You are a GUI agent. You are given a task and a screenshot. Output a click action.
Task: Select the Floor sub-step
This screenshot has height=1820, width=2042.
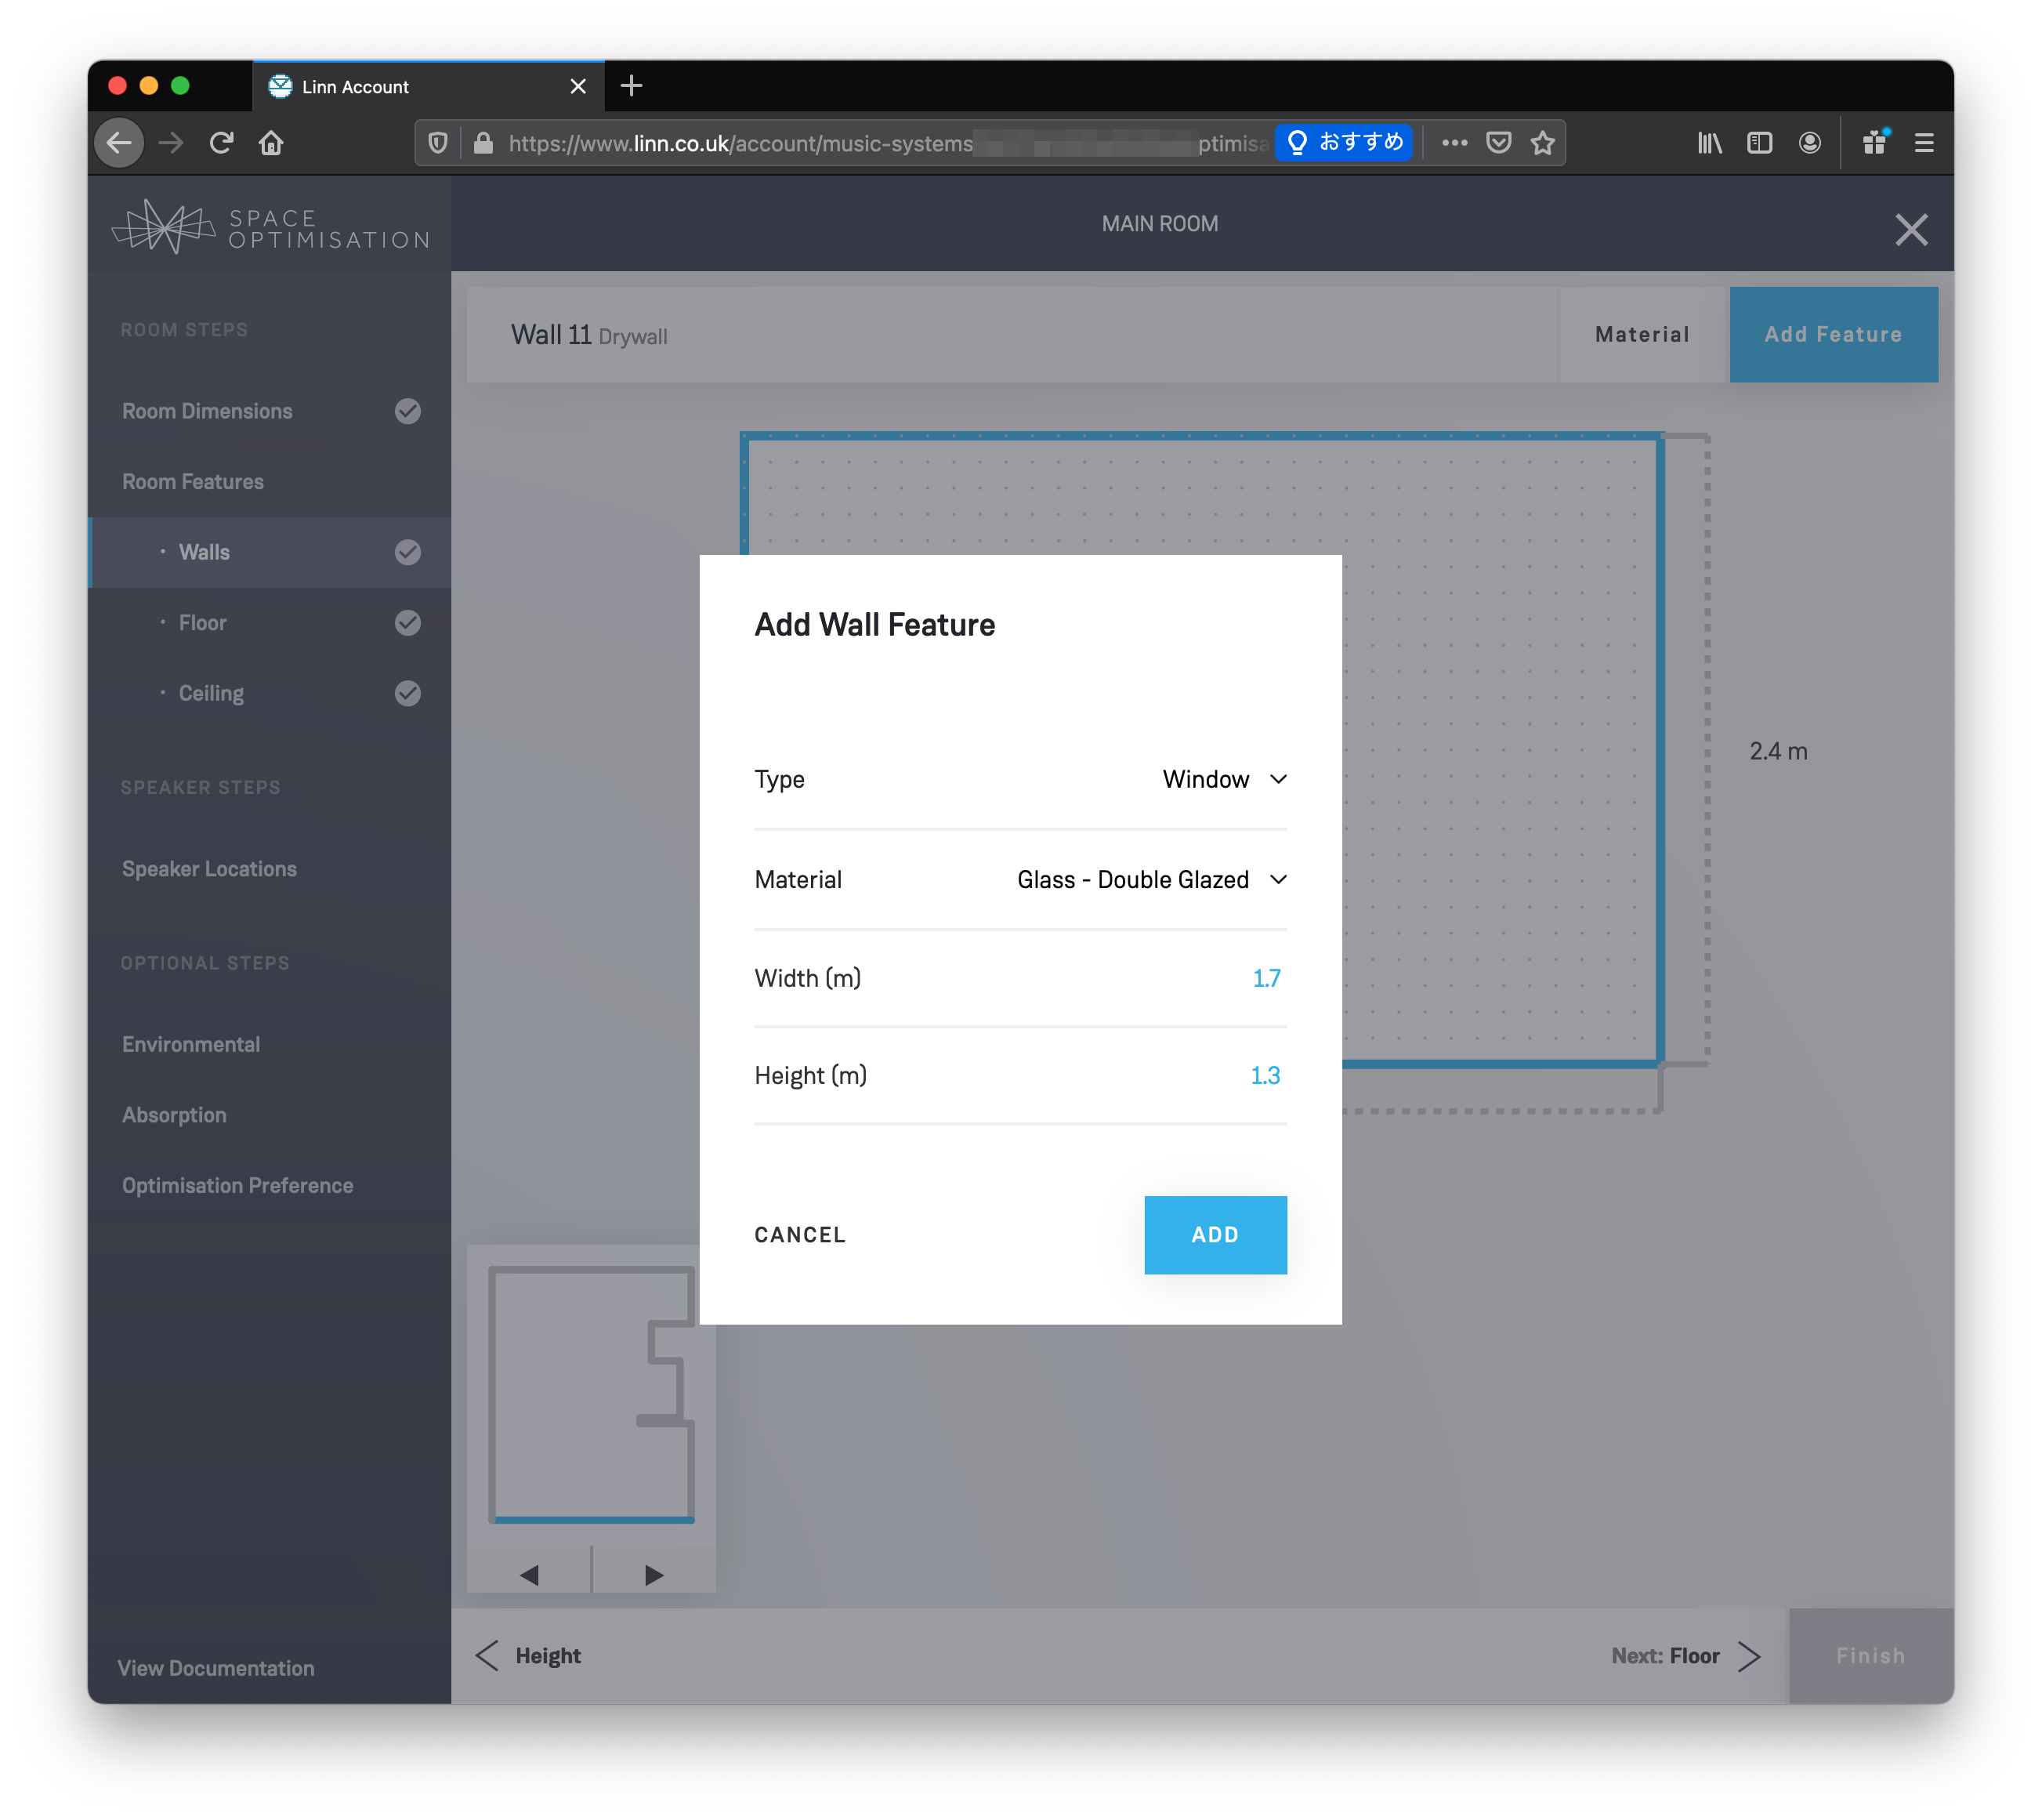point(203,622)
